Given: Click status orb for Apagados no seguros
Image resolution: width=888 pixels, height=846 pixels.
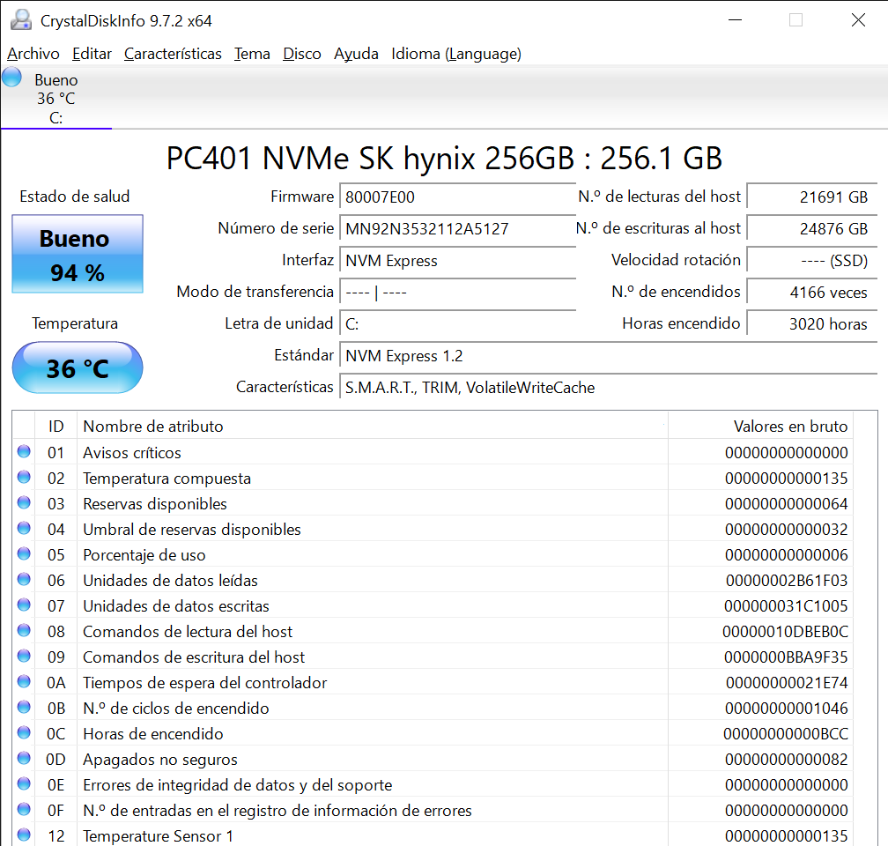Looking at the screenshot, I should point(24,759).
